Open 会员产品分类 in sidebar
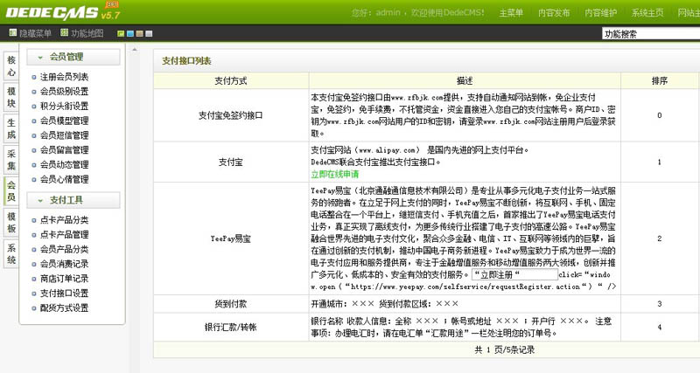Image resolution: width=700 pixels, height=373 pixels. coord(64,249)
